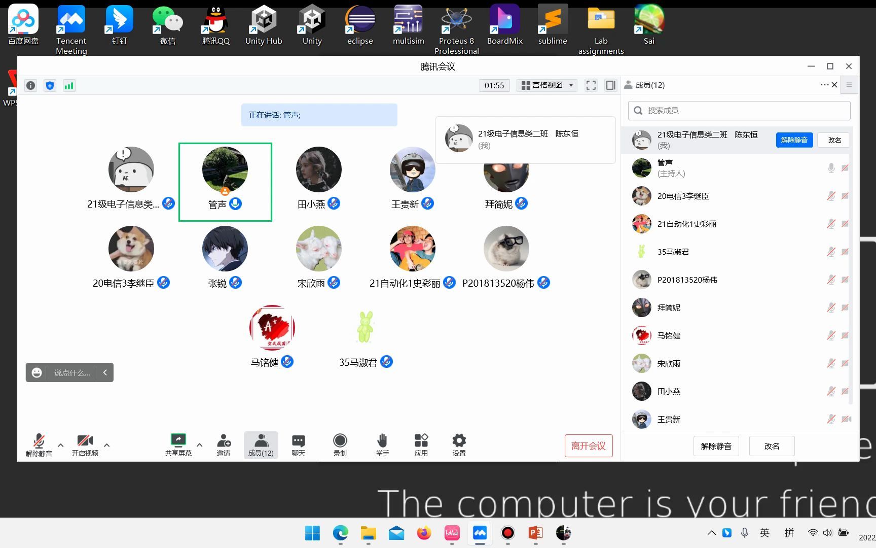876x548 pixels.
Task: Click blue 解除静音 button in member row
Action: pos(794,140)
